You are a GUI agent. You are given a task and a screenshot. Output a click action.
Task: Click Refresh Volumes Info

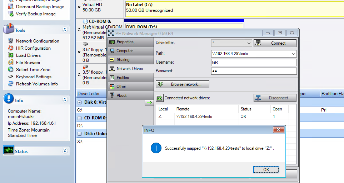coord(37,84)
